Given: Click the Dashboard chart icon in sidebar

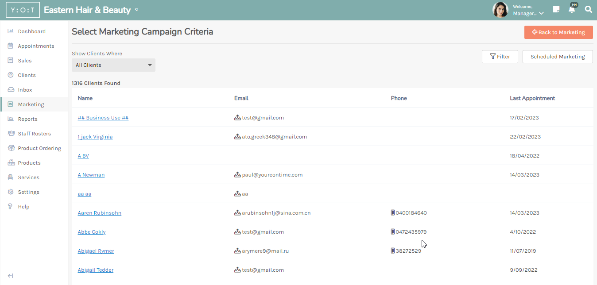Looking at the screenshot, I should pyautogui.click(x=11, y=31).
